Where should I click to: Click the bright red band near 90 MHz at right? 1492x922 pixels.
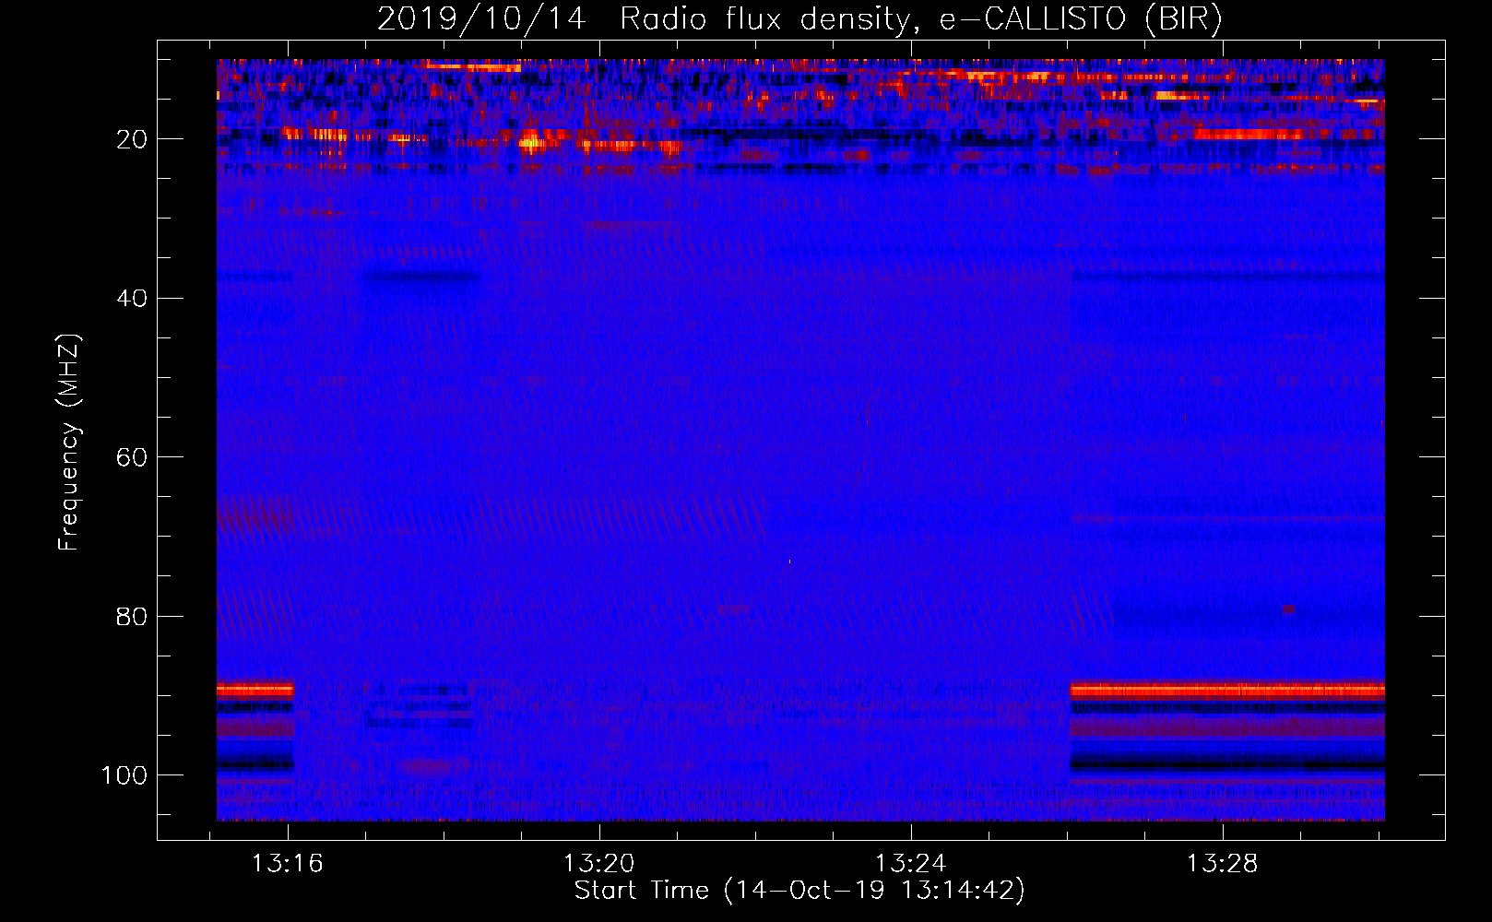pyautogui.click(x=1227, y=691)
